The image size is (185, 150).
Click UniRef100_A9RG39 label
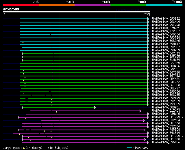coord(166,101)
